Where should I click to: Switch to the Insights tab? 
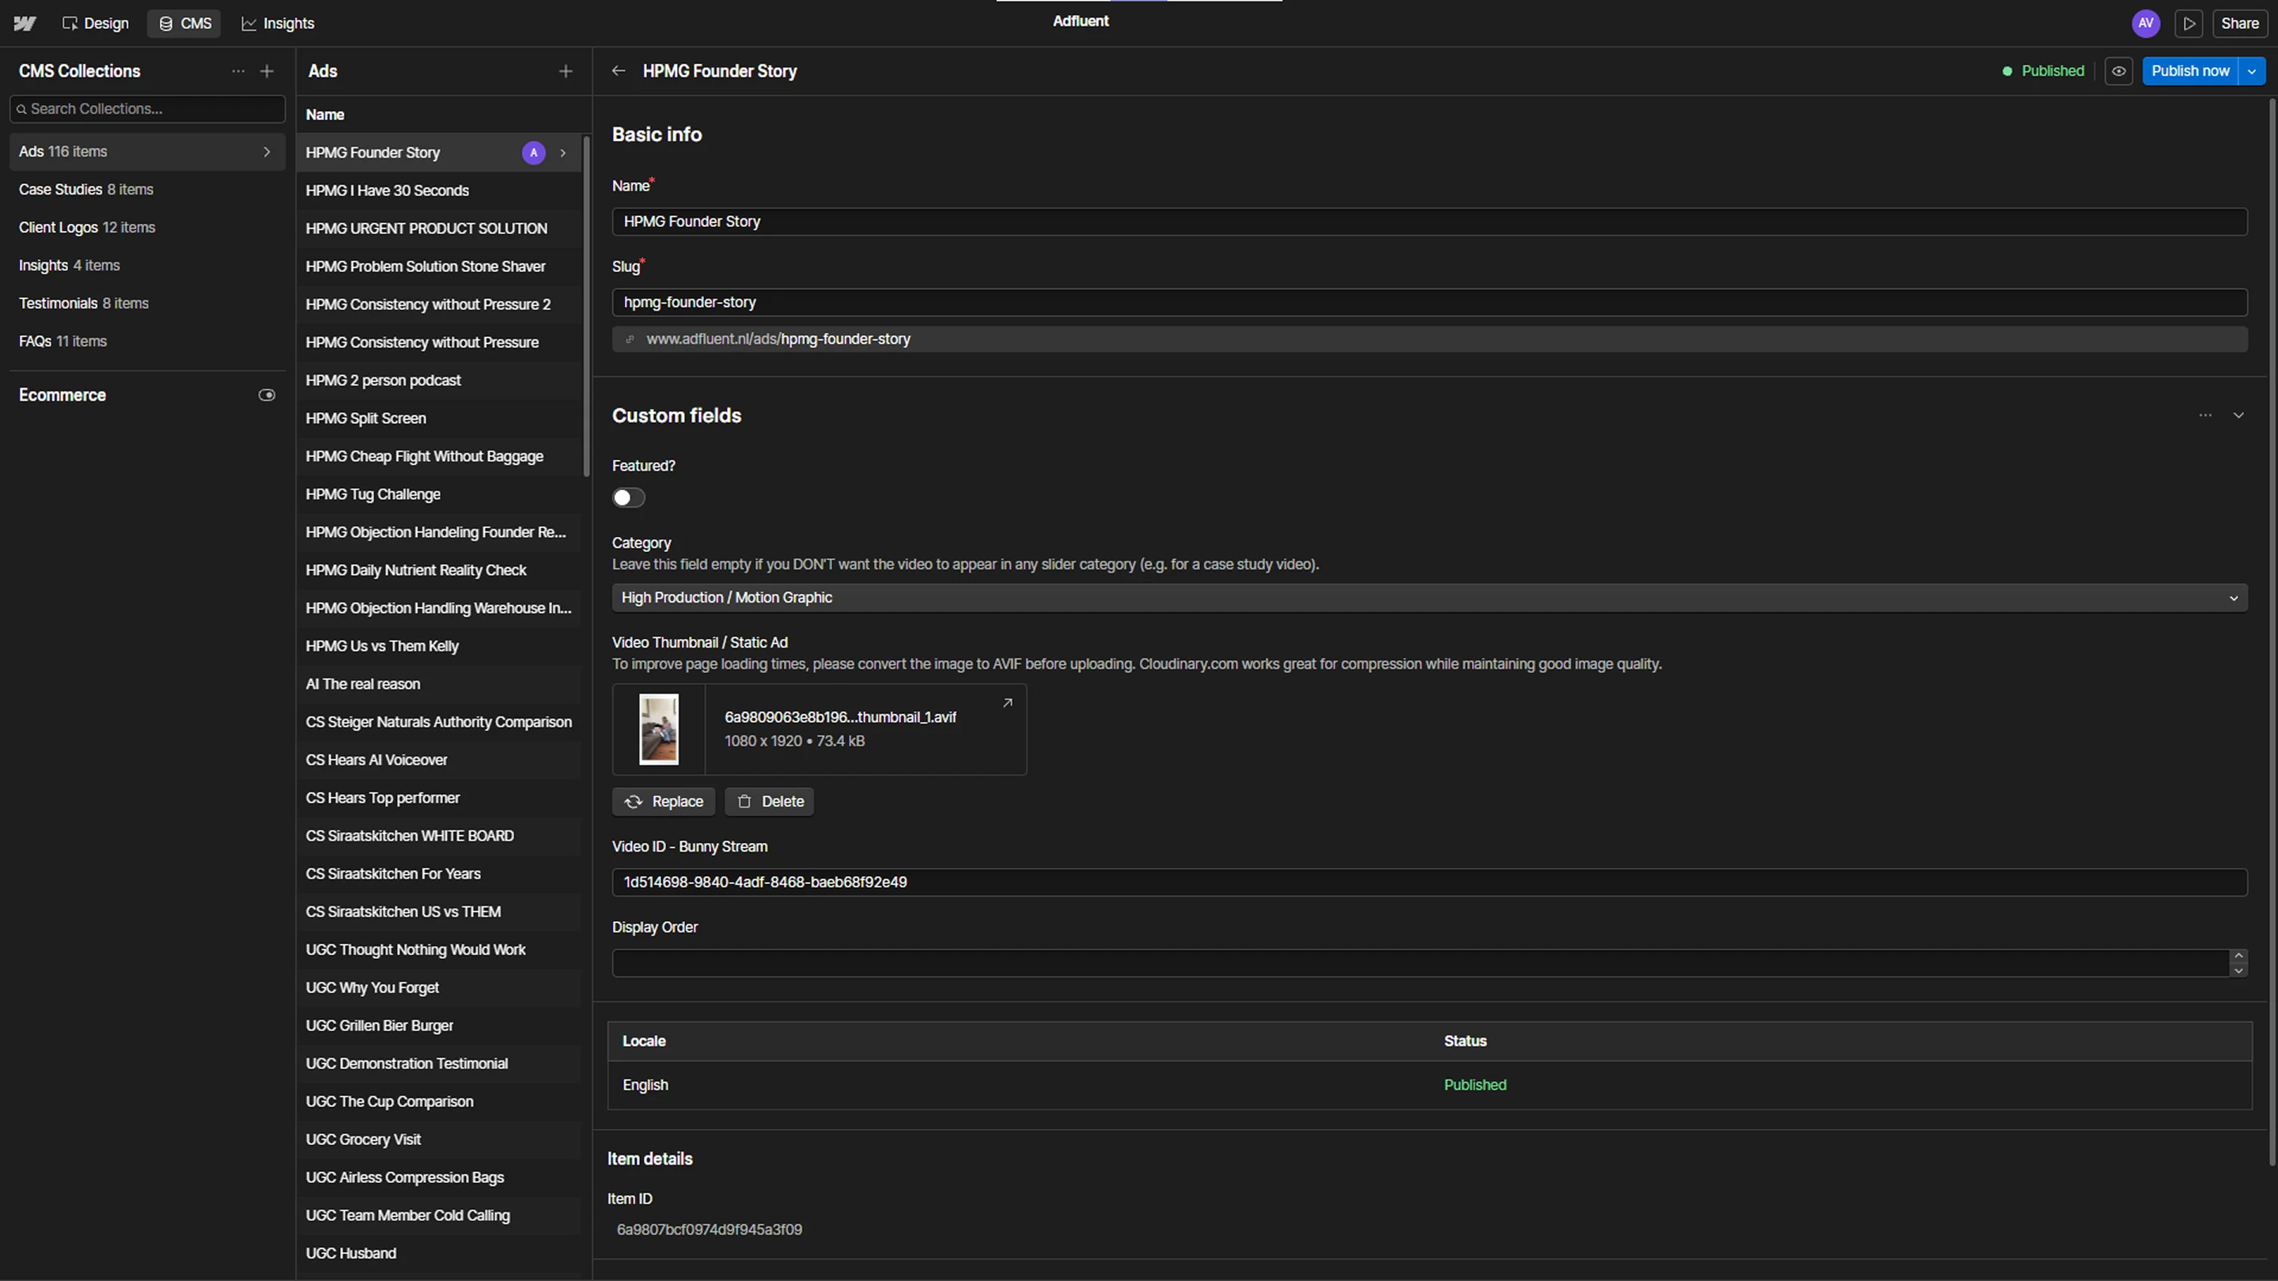[x=278, y=24]
